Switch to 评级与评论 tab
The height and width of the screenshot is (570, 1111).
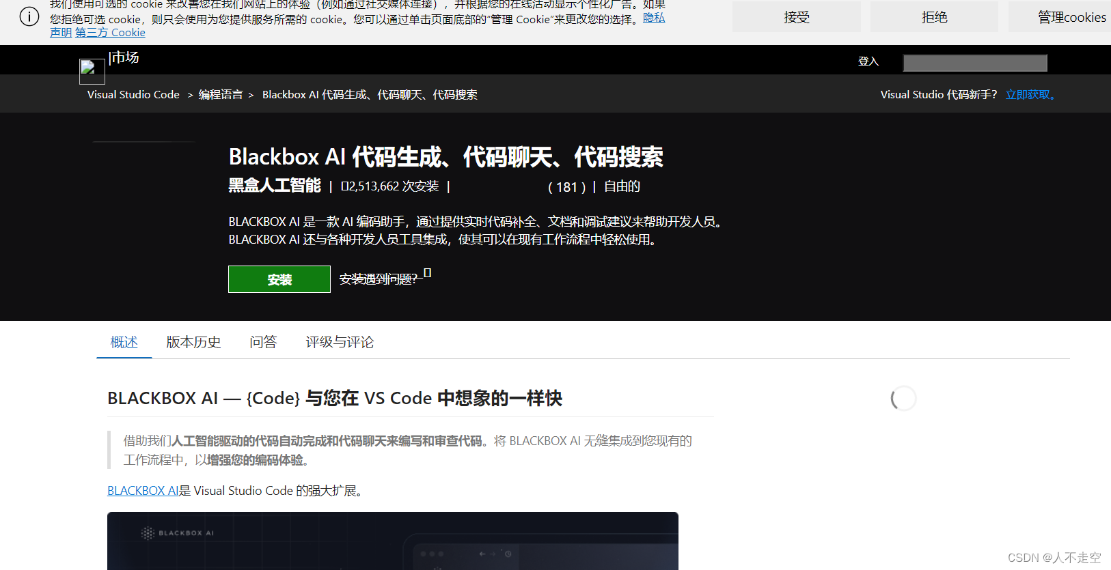(340, 342)
